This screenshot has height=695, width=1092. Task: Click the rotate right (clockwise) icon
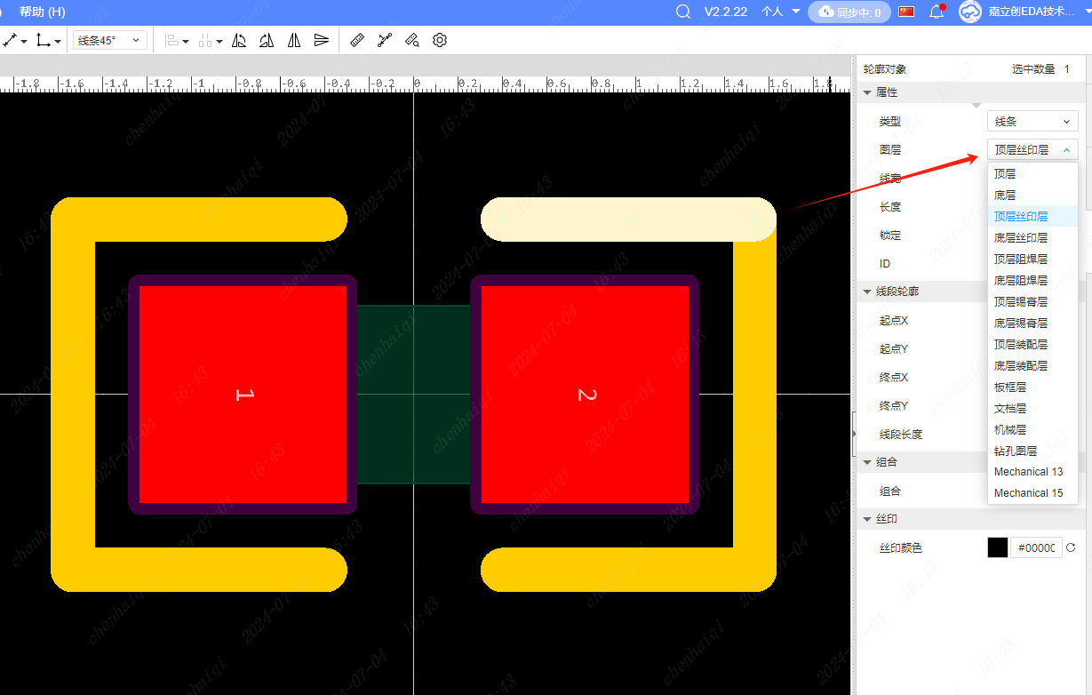coord(267,40)
